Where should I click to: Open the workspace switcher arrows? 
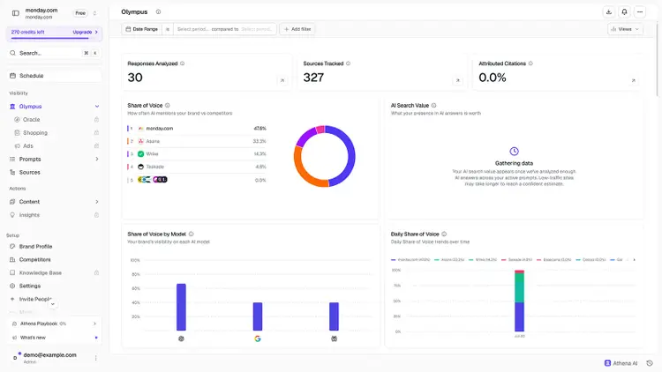(x=94, y=13)
